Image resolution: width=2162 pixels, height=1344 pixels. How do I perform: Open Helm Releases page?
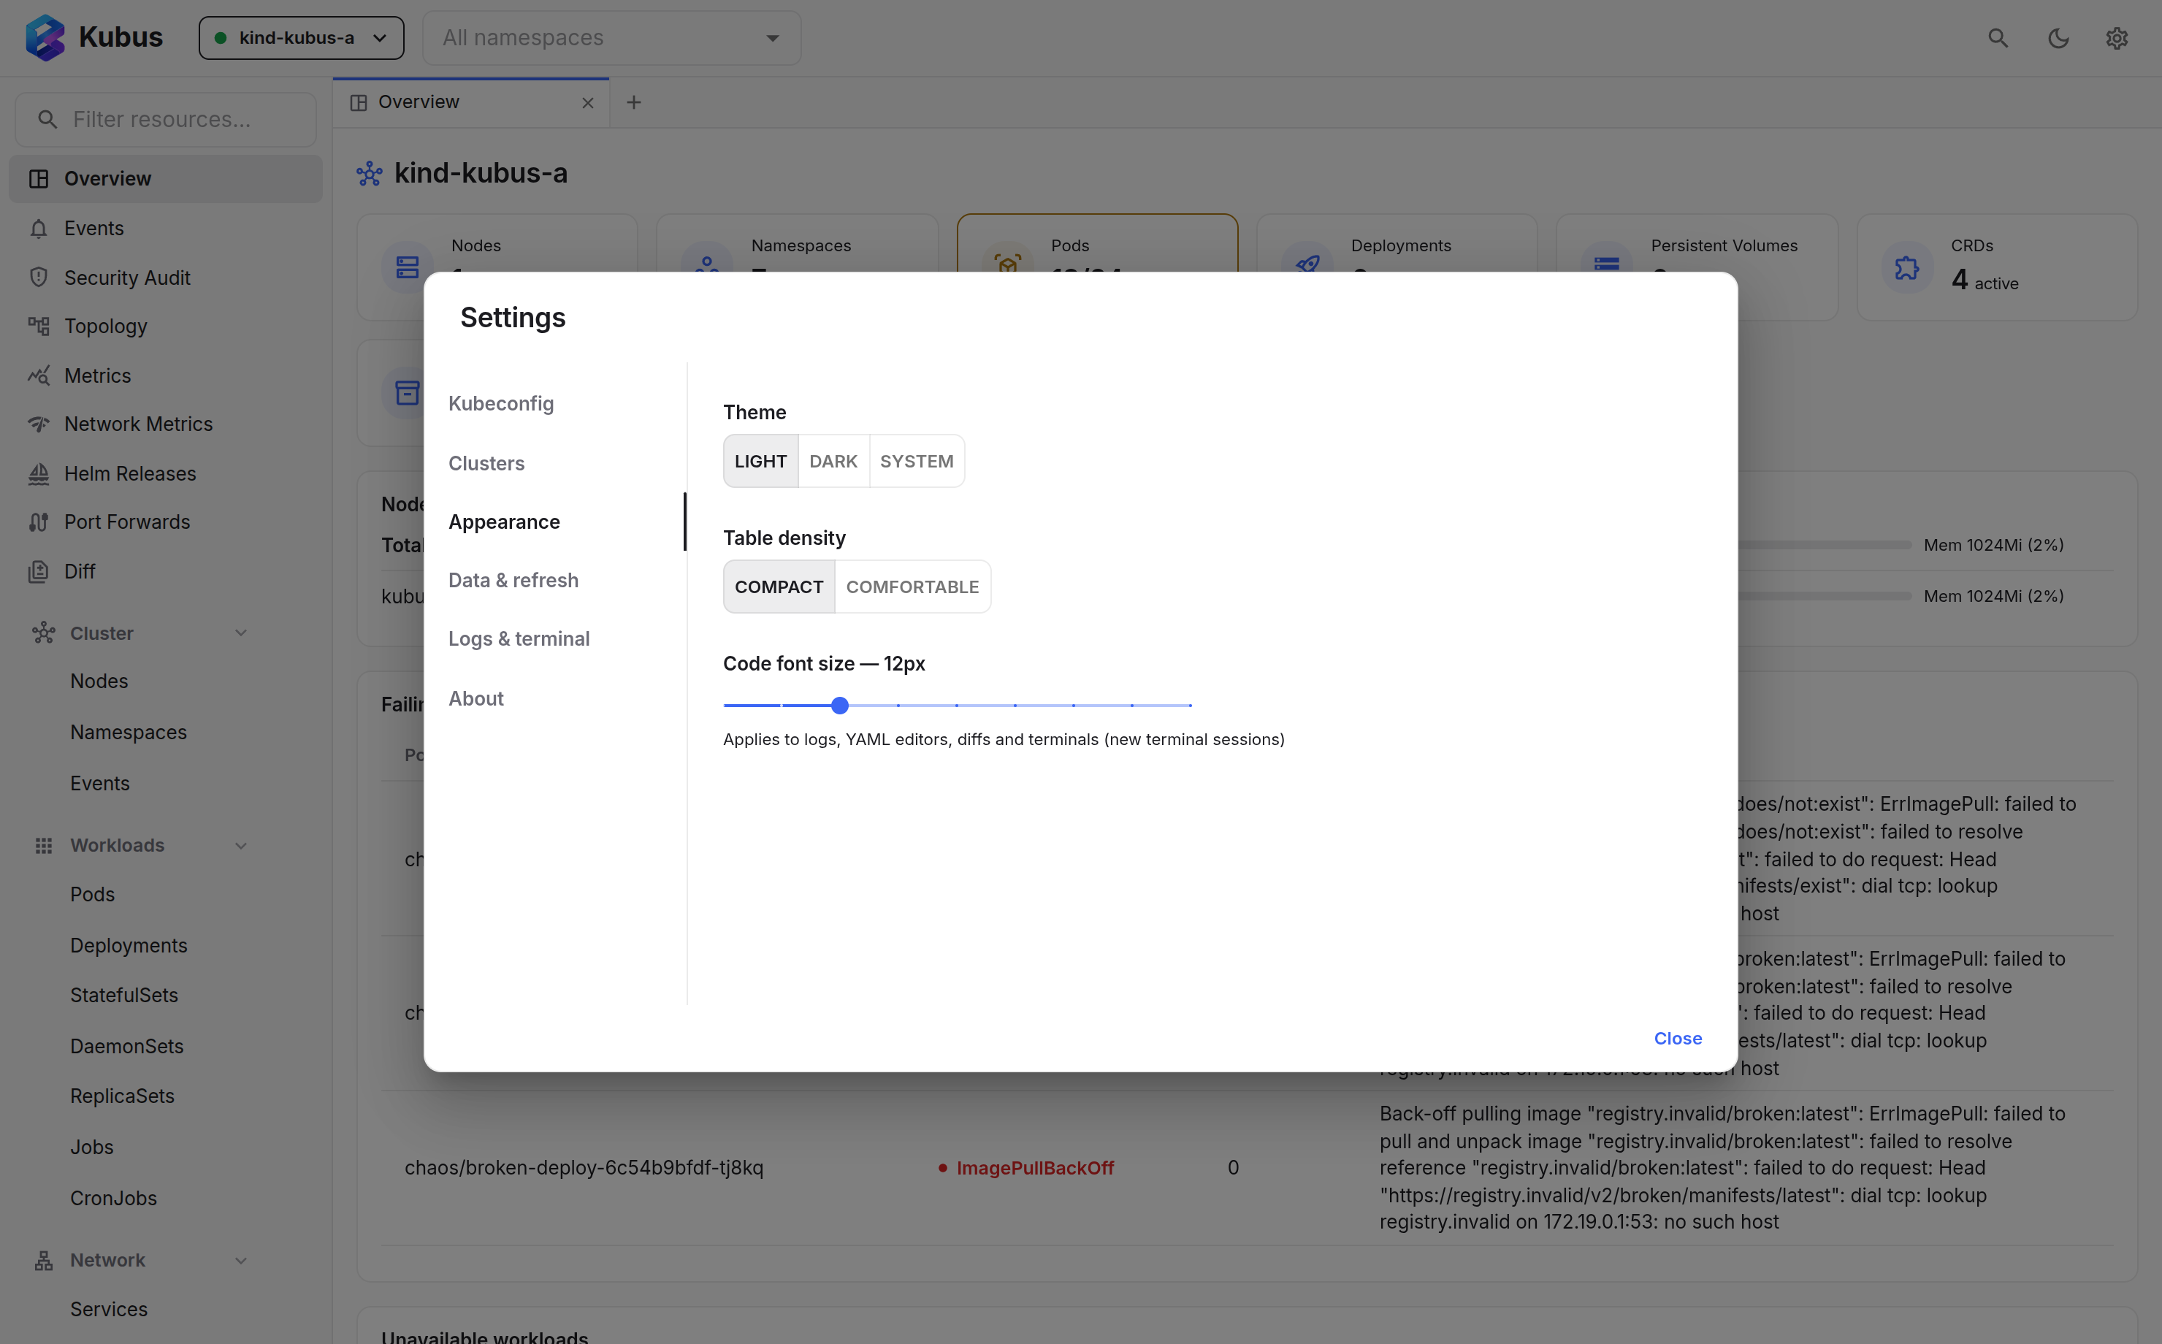point(165,474)
